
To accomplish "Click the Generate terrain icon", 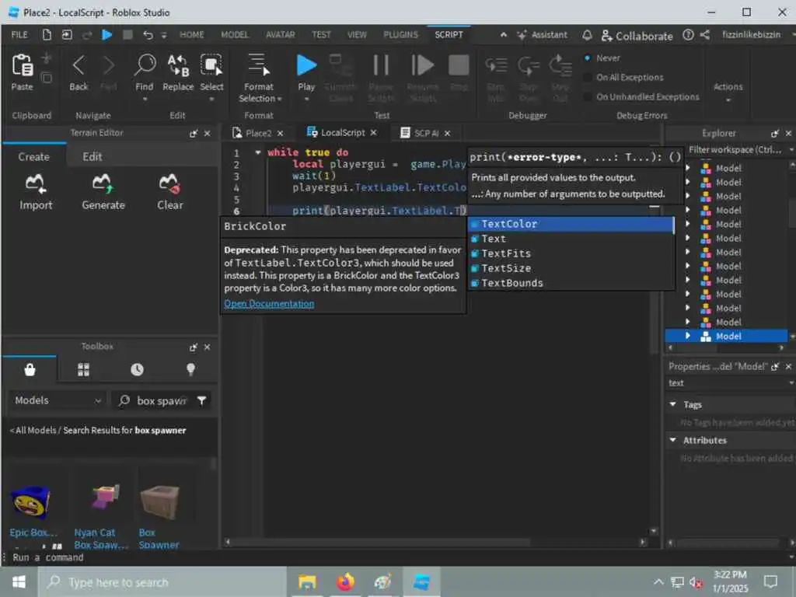I will tap(103, 183).
